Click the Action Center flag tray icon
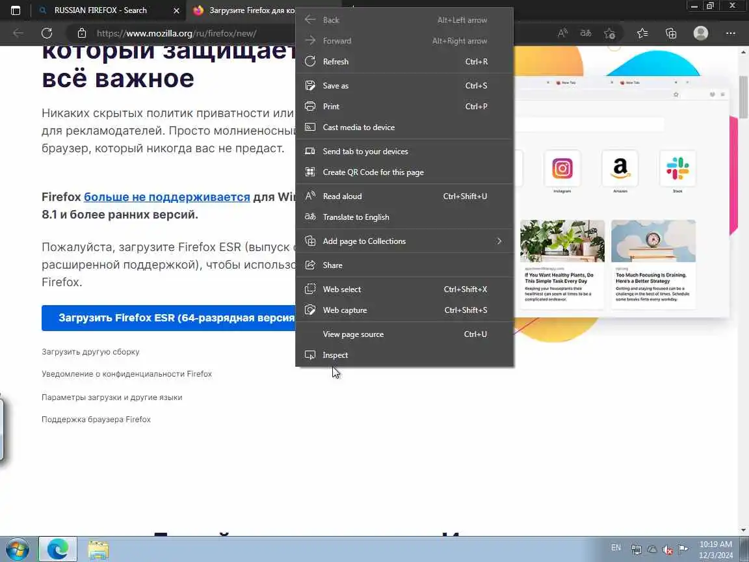This screenshot has width=749, height=562. tap(683, 550)
